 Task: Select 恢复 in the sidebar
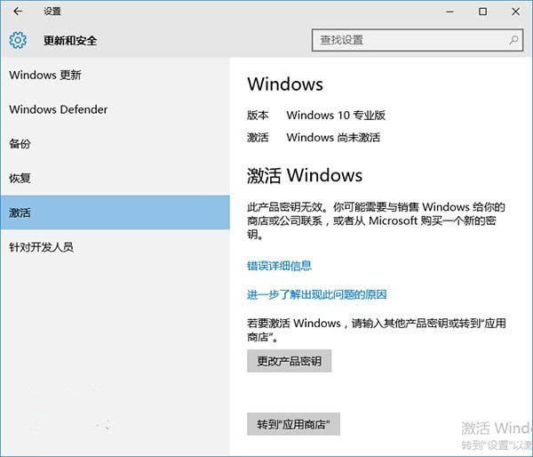click(x=115, y=178)
